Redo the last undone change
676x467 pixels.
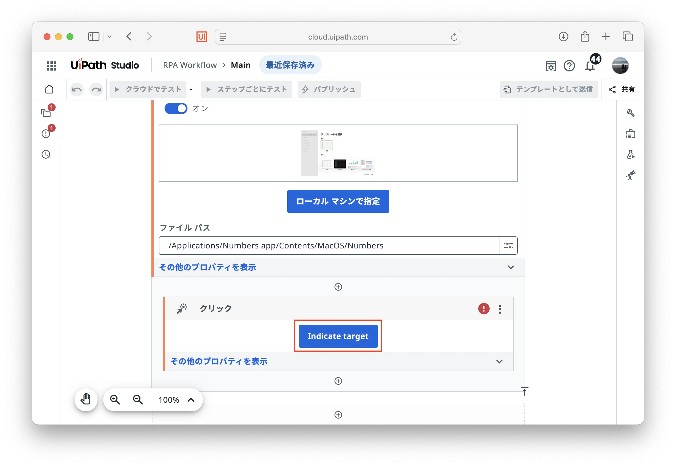(x=96, y=89)
